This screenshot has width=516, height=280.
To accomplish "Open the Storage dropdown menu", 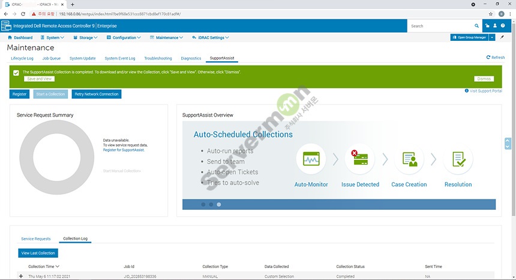I will coord(86,37).
